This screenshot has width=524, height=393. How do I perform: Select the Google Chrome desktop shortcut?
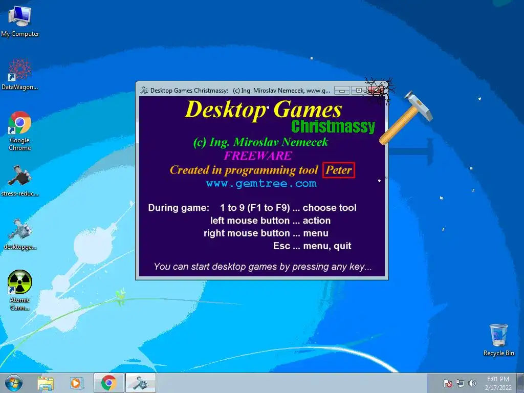[20, 130]
